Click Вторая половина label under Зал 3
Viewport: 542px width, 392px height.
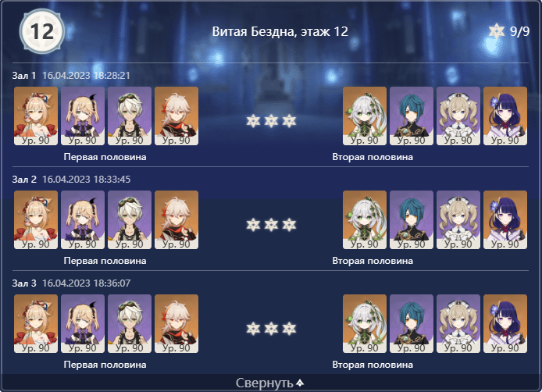click(373, 365)
